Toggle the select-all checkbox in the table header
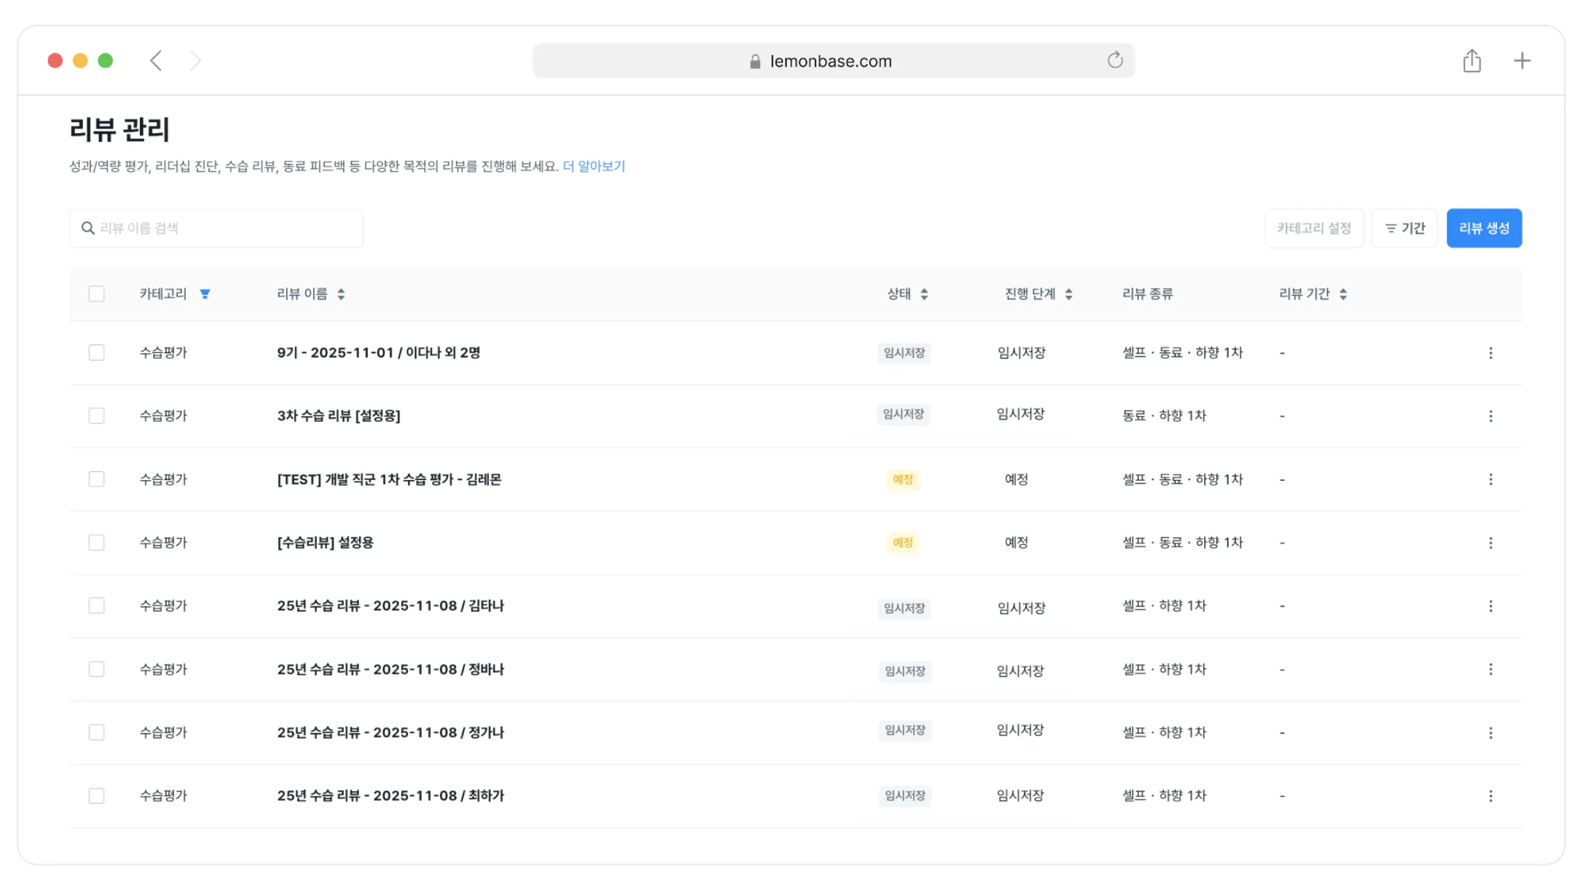The image size is (1590, 876). (96, 294)
